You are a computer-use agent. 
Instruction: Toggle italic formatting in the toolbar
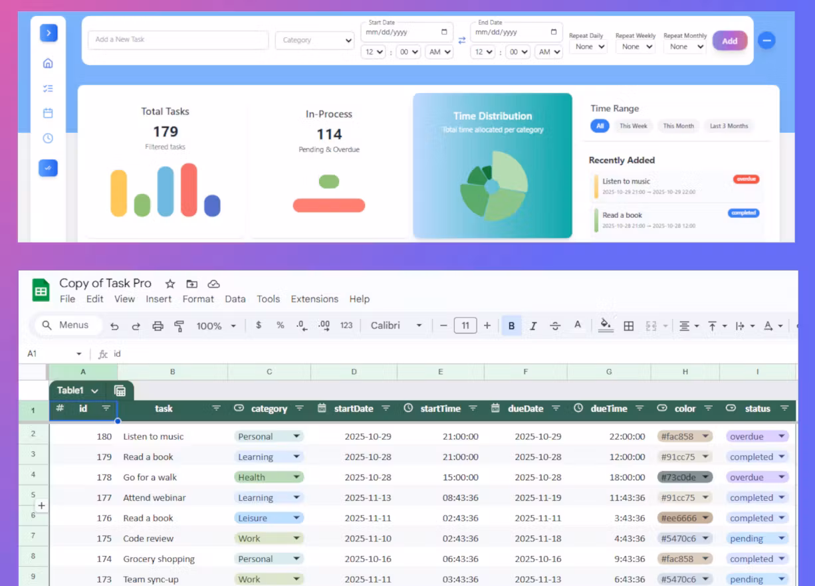tap(533, 326)
